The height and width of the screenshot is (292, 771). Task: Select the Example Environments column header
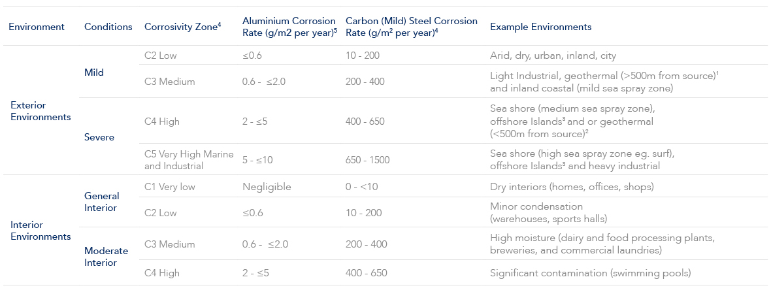540,27
